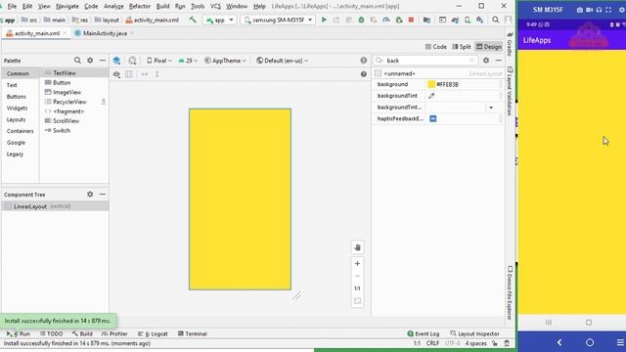Switch to Code view mode
The width and height of the screenshot is (626, 352).
click(x=436, y=47)
